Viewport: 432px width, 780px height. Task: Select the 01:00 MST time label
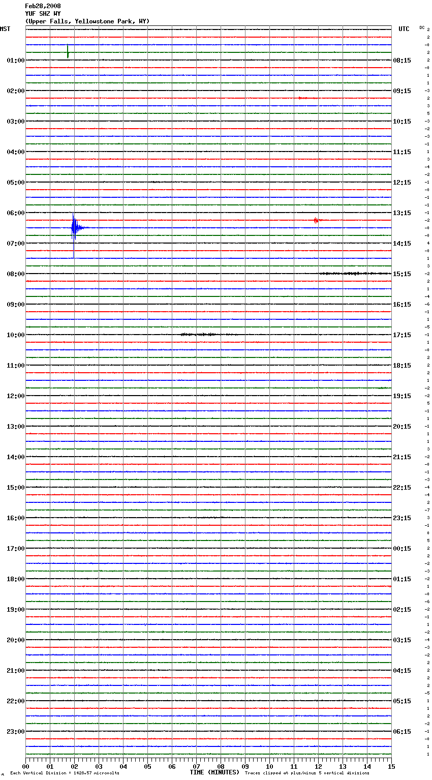15,61
